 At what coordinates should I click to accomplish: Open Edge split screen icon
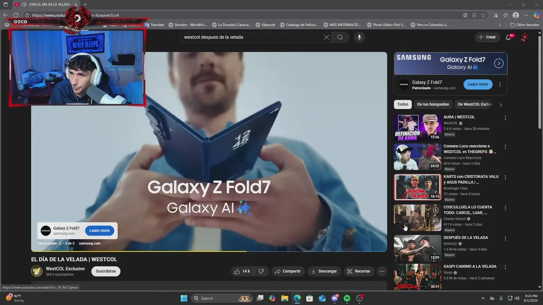click(474, 15)
